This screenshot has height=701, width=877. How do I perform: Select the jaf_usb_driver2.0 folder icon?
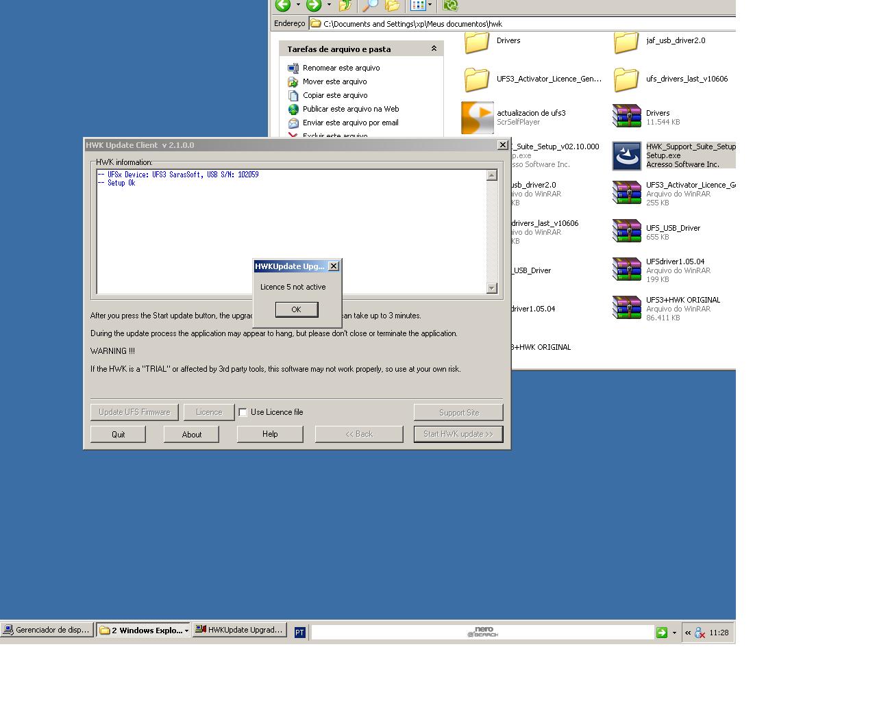pos(626,42)
